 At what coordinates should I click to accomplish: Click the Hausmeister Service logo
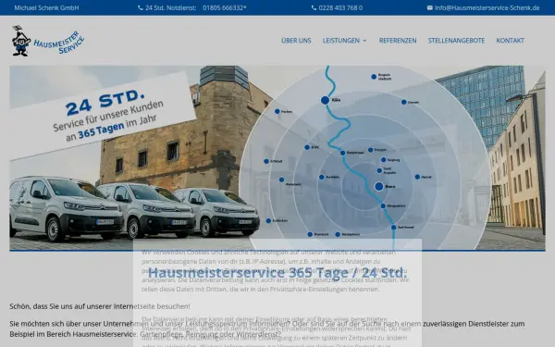(x=48, y=41)
